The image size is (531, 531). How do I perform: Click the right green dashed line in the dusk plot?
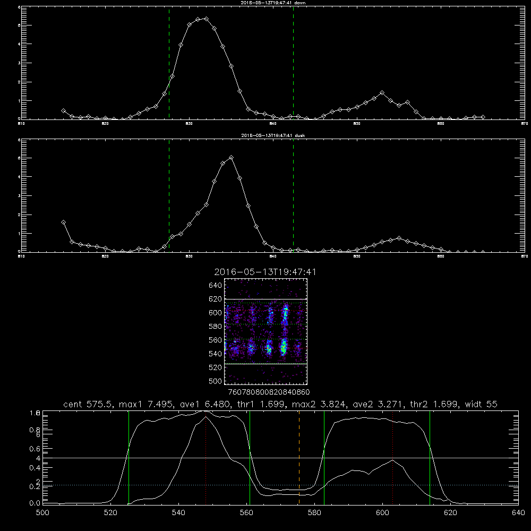point(293,196)
